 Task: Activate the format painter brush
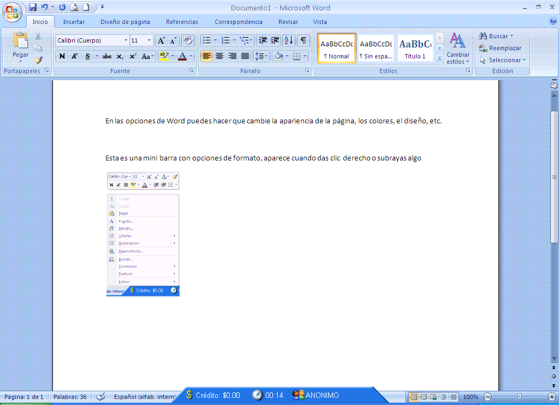point(38,60)
